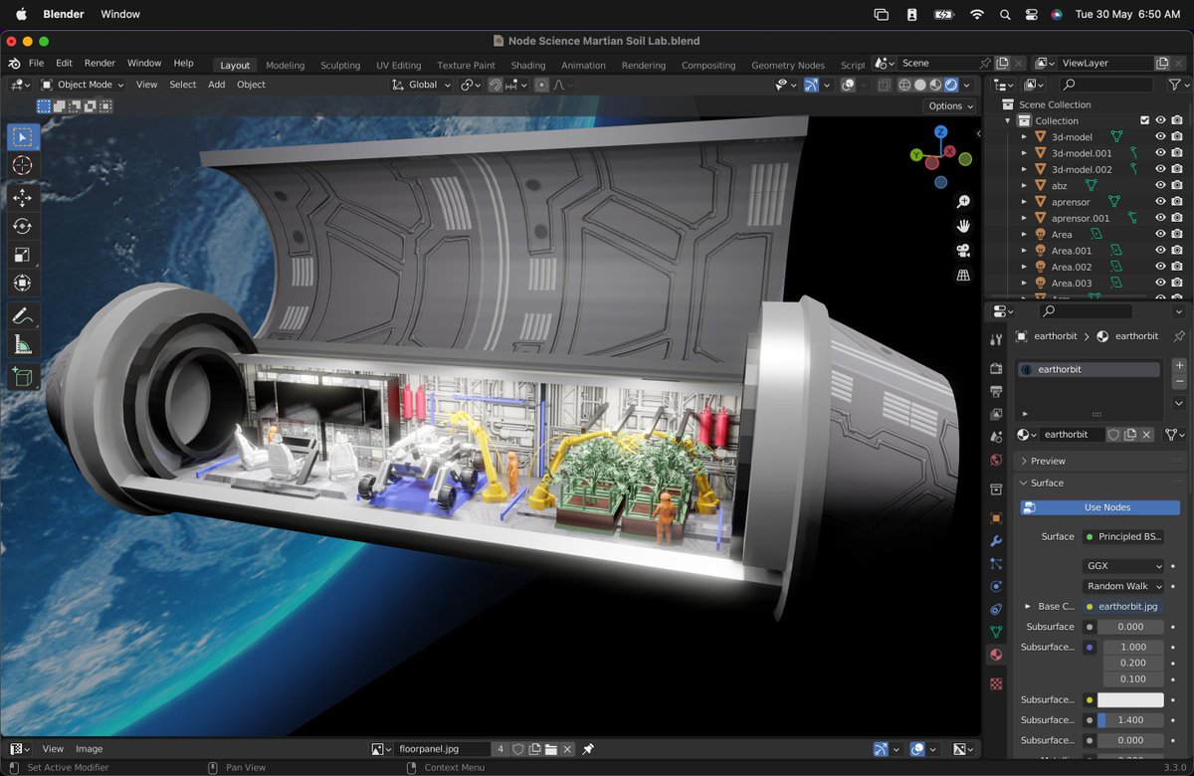Open the Object Constraints properties tab

(x=996, y=609)
